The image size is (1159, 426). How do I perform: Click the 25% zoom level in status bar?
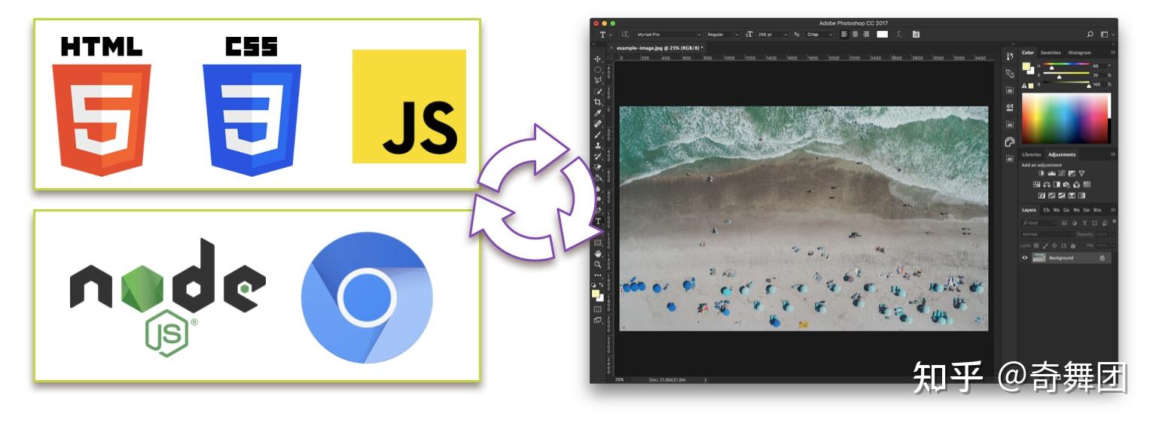[619, 379]
